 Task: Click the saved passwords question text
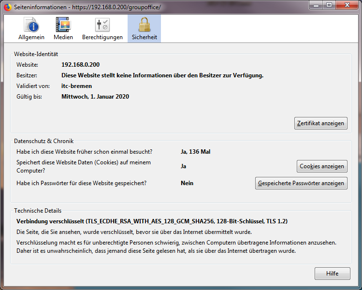[x=81, y=183]
